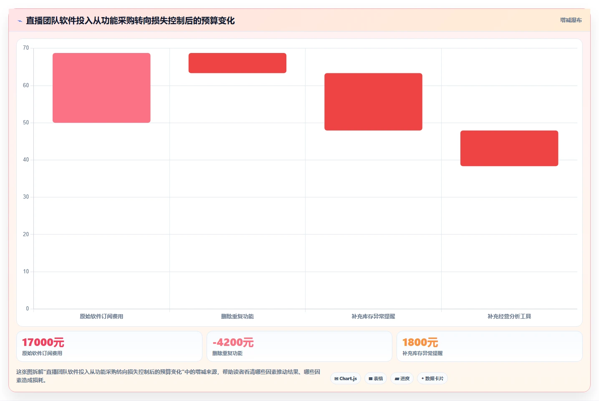Click the 1800元 data card
The image size is (599, 401).
tap(489, 346)
